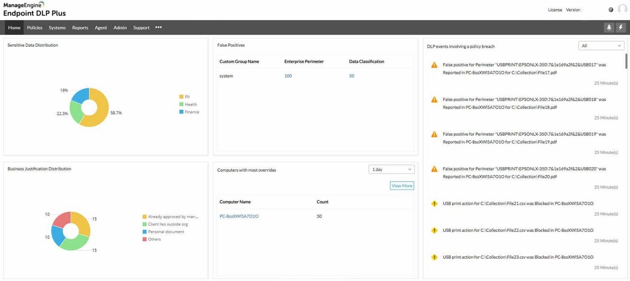Open the Home tab
Viewport: 630px width, 281px height.
14,28
